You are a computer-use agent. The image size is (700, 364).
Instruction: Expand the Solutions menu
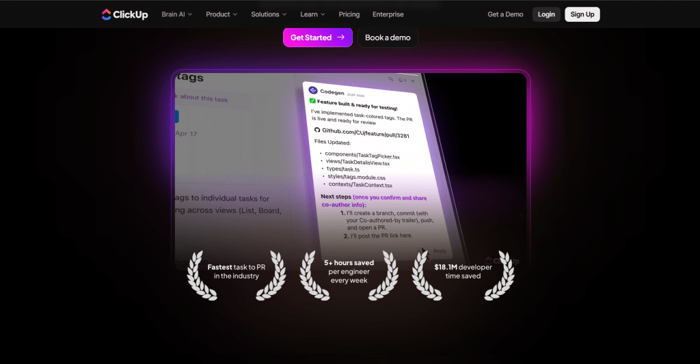click(269, 14)
